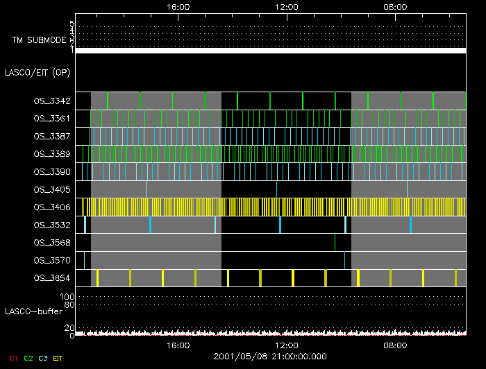Click the green C2 legend entry
The height and width of the screenshot is (369, 486).
pos(28,358)
